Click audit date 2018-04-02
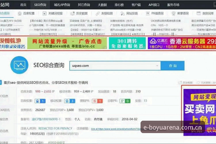Screen dimensions: 216x144 point(130,119)
